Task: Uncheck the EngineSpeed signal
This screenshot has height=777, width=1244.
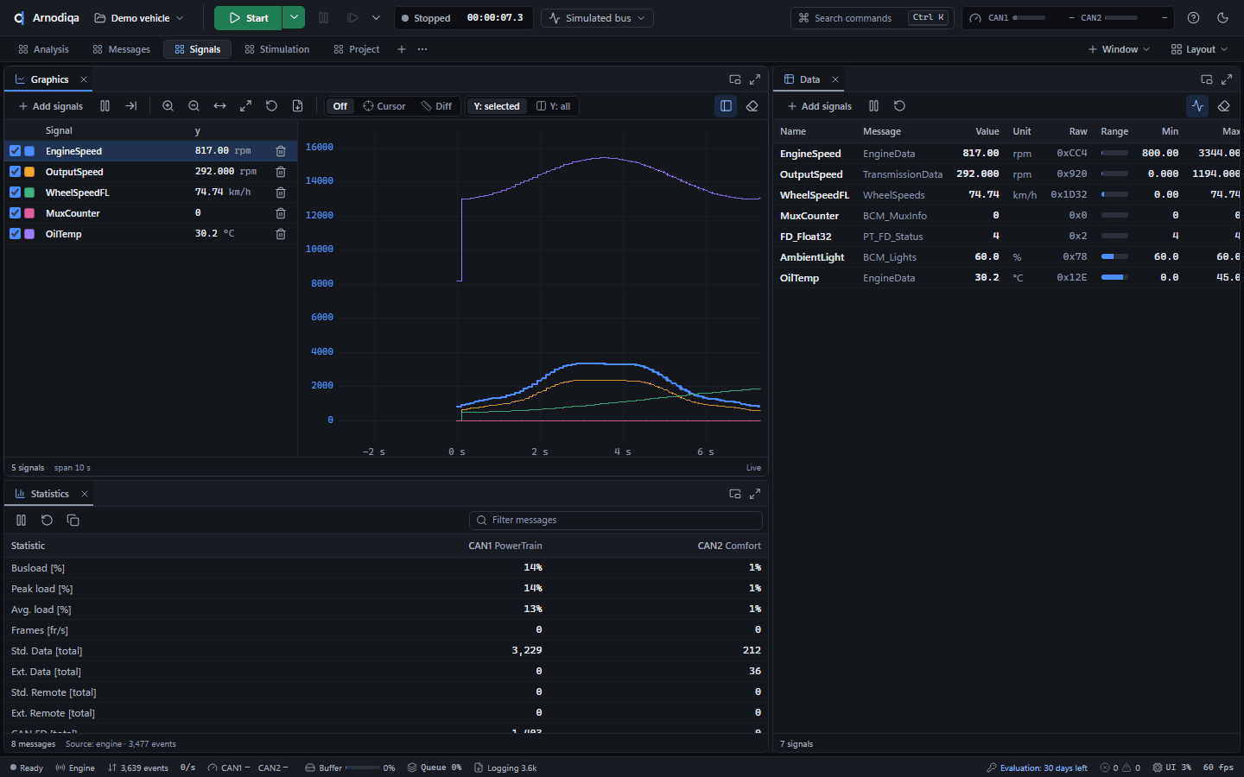Action: [x=15, y=151]
